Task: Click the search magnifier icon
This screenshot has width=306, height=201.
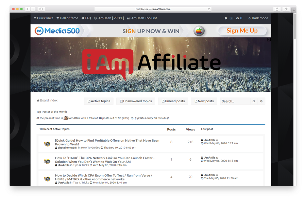Action: 254,101
